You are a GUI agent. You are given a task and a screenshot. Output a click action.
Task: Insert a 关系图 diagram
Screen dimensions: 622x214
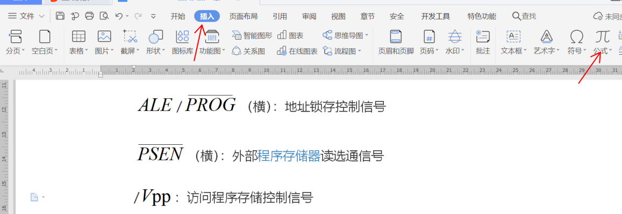pyautogui.click(x=248, y=51)
